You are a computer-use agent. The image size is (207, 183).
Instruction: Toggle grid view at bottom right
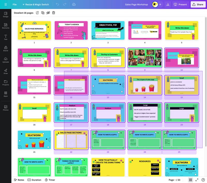(x=190, y=180)
